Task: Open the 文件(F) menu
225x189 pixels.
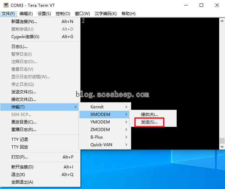Action: 8,14
